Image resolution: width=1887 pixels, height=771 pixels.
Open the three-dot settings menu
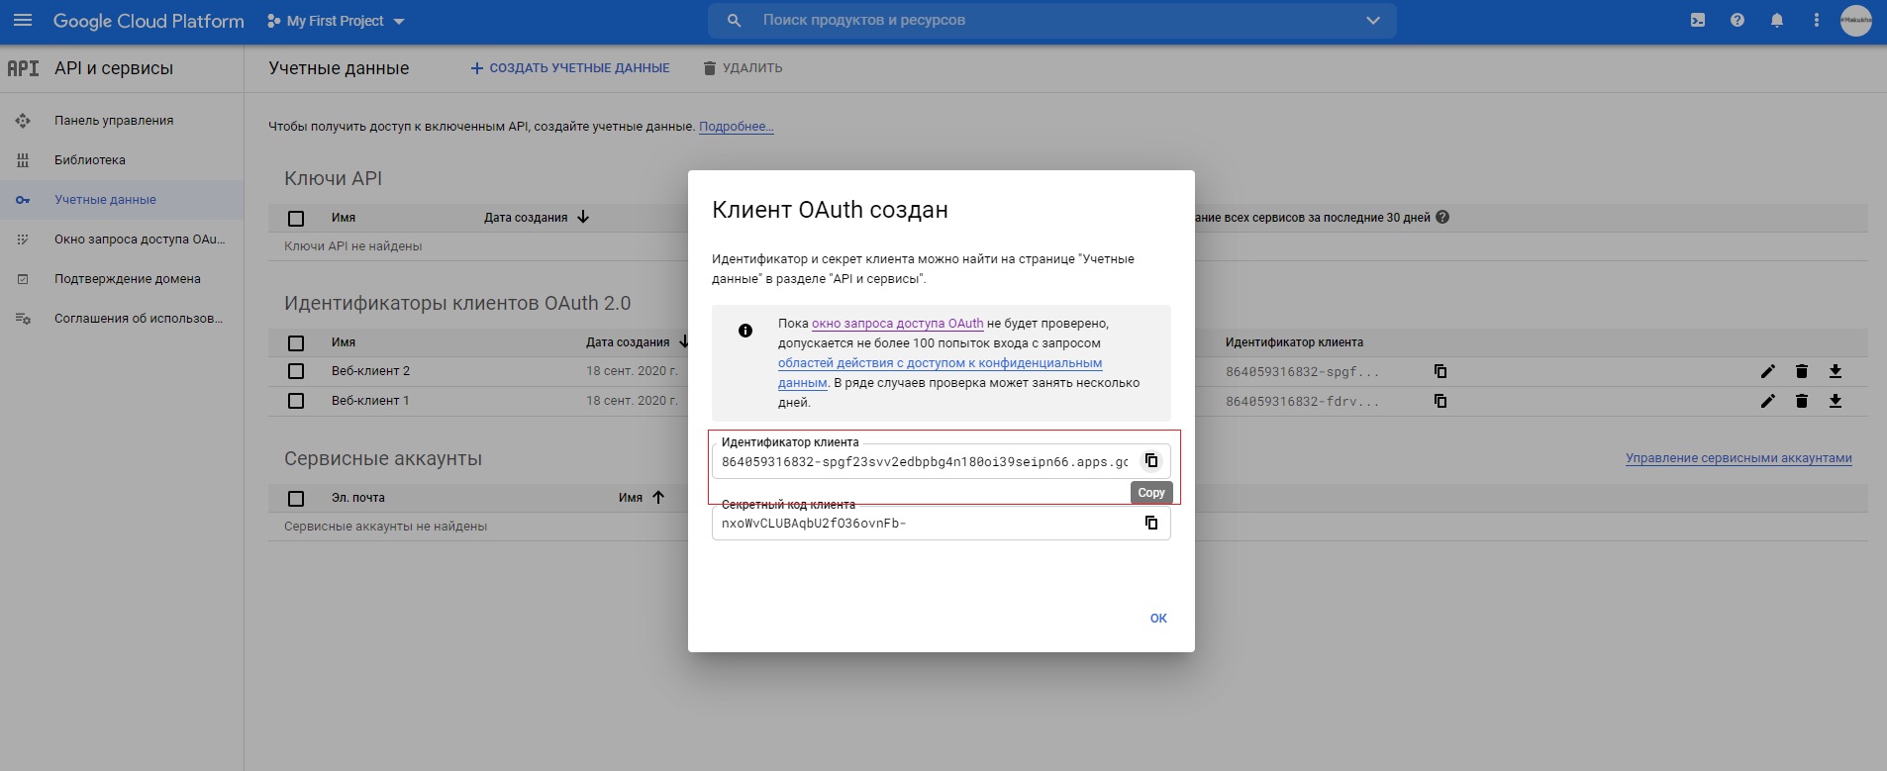point(1816,21)
